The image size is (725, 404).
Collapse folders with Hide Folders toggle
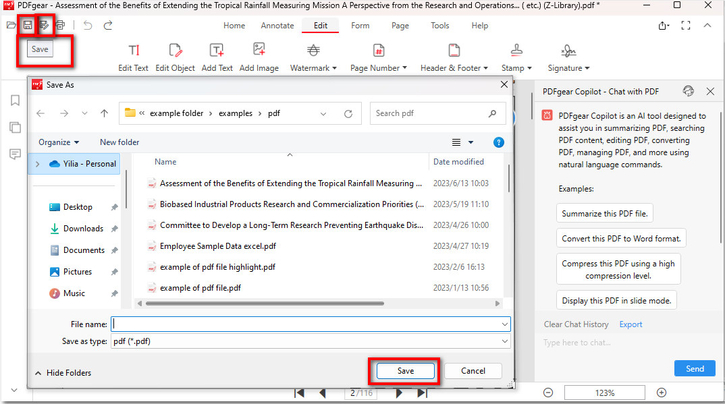tap(63, 372)
